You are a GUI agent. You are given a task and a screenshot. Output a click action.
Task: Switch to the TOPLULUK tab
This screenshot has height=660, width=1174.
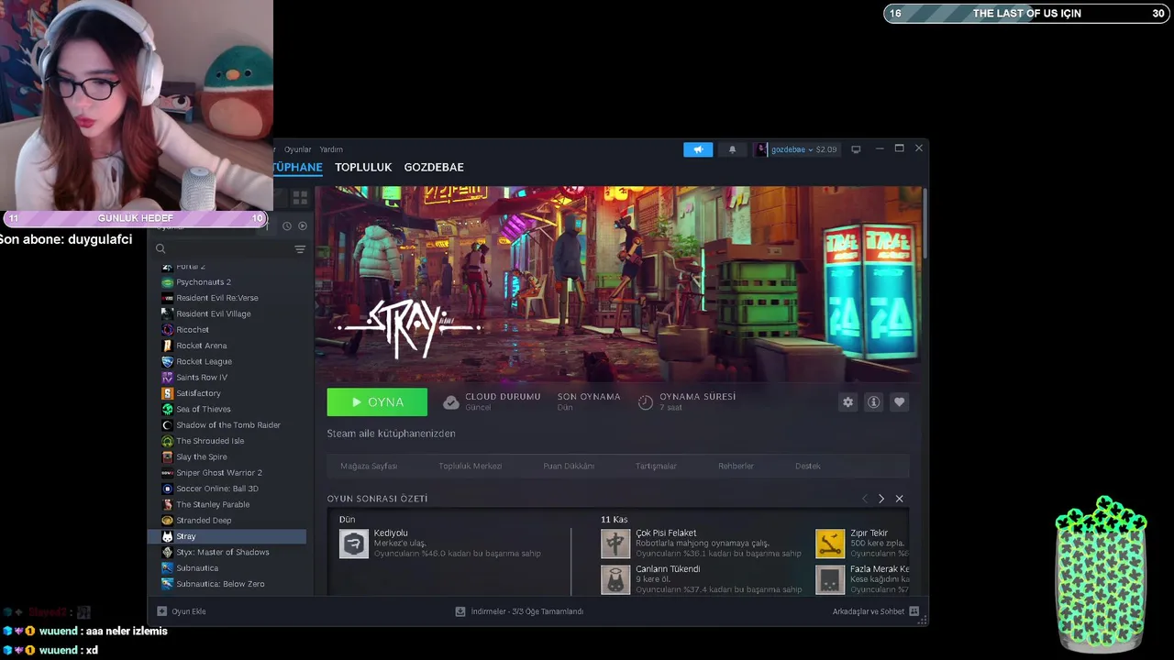tap(363, 167)
